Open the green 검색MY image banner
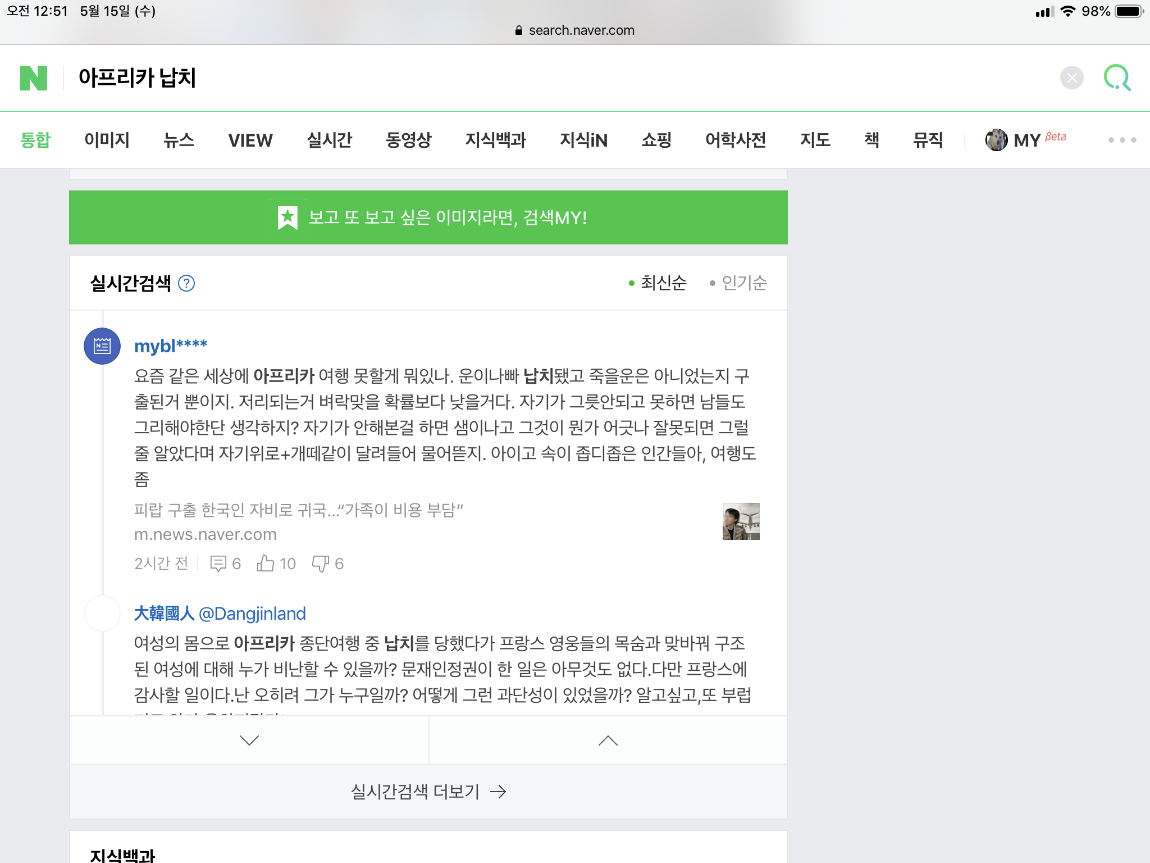This screenshot has height=863, width=1150. pyautogui.click(x=428, y=217)
